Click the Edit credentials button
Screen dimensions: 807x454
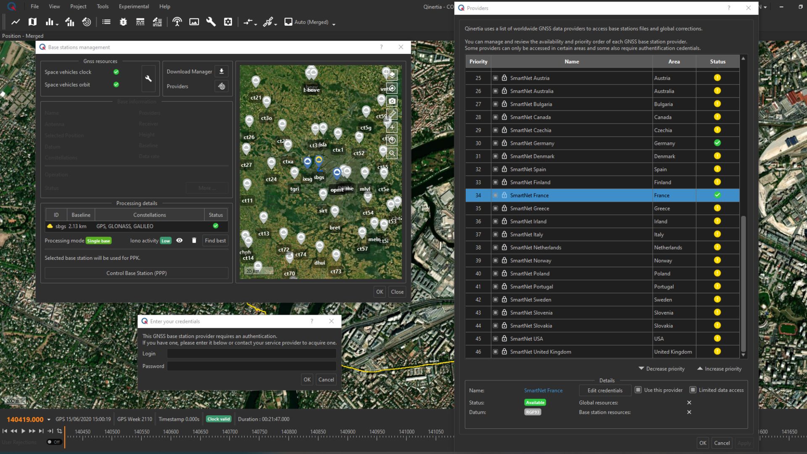click(x=605, y=391)
